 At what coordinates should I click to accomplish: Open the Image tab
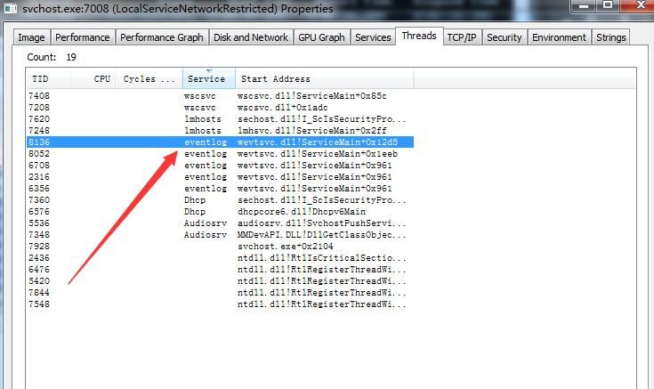click(32, 37)
